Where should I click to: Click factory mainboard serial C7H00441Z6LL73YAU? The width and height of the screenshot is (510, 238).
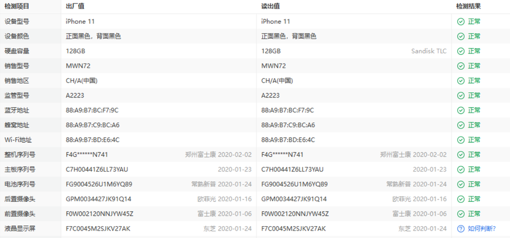point(96,169)
